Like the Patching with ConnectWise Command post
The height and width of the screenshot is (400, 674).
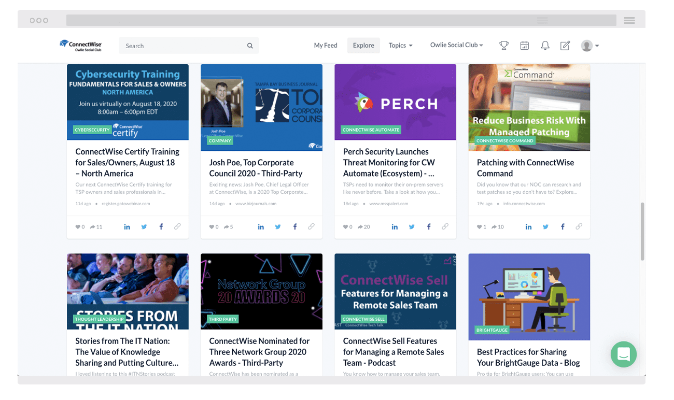coord(479,226)
